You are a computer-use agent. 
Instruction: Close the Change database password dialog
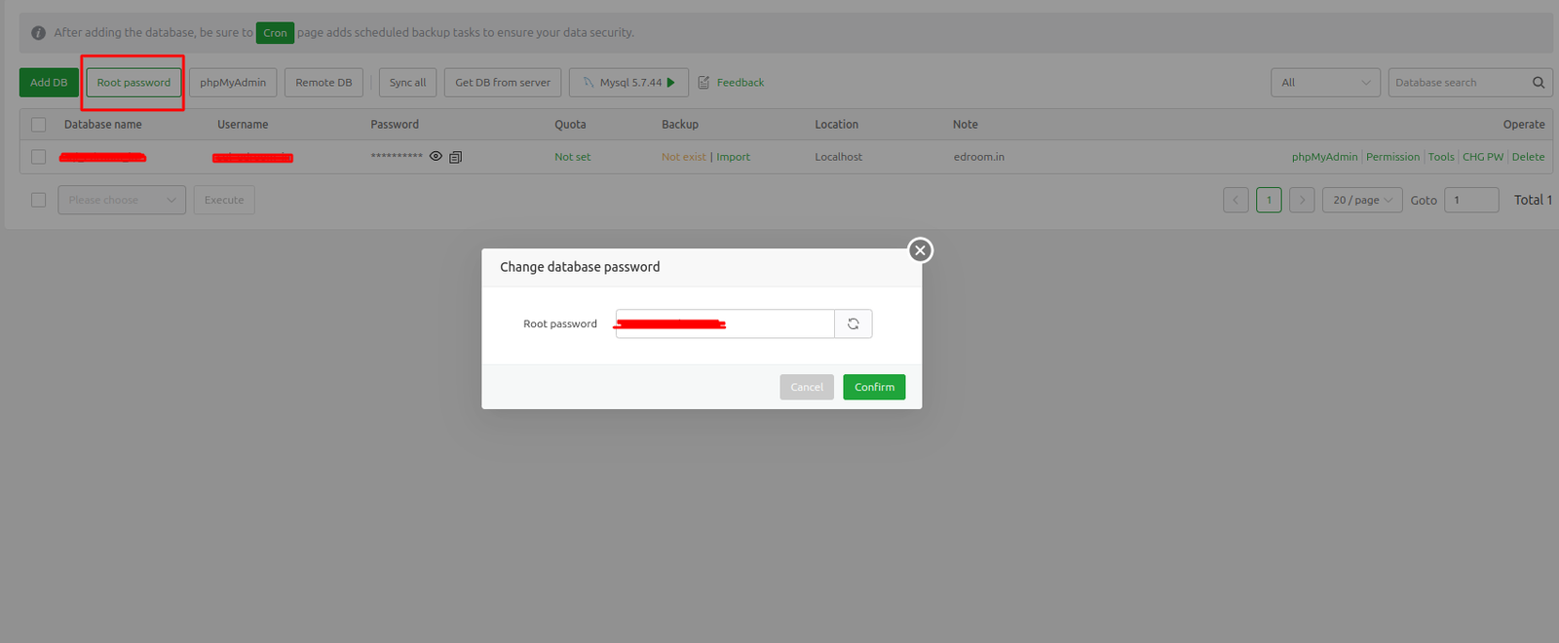pyautogui.click(x=920, y=250)
